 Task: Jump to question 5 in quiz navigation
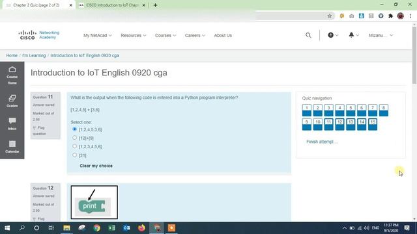pyautogui.click(x=351, y=110)
